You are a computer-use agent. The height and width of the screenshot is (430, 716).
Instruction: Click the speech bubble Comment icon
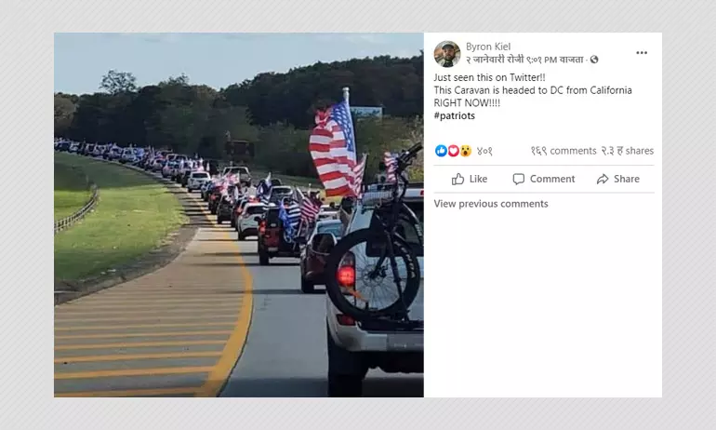[518, 179]
